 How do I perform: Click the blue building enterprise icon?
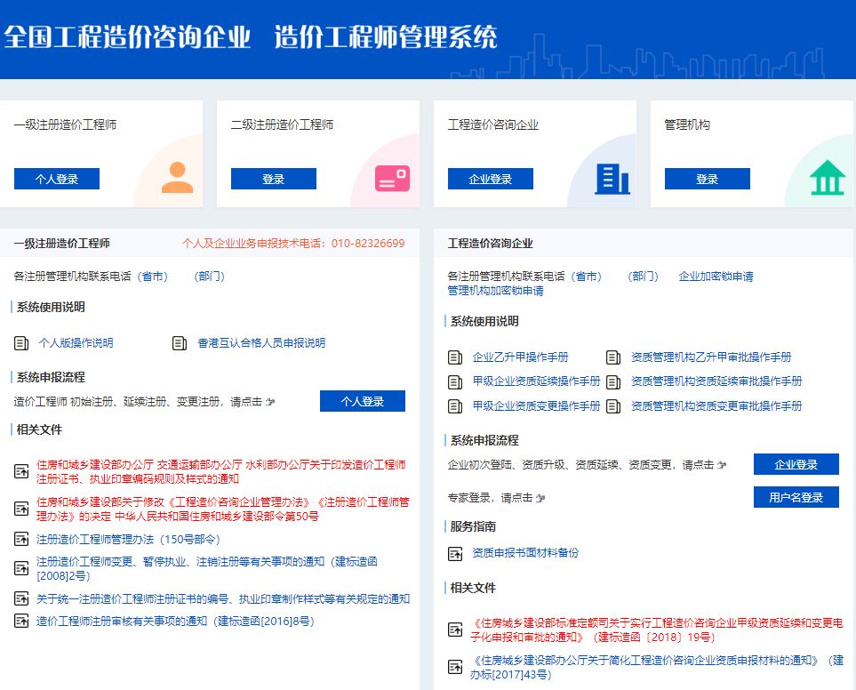tap(612, 179)
